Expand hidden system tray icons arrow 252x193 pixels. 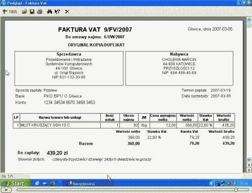(212, 183)
